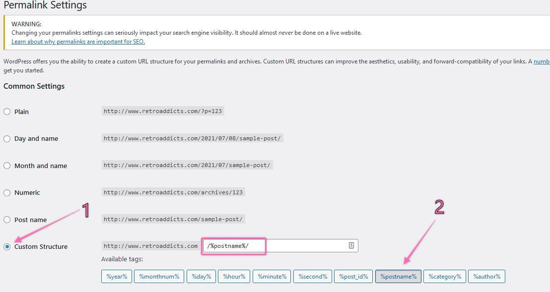Add the %category% tag
The image size is (550, 292).
444,276
